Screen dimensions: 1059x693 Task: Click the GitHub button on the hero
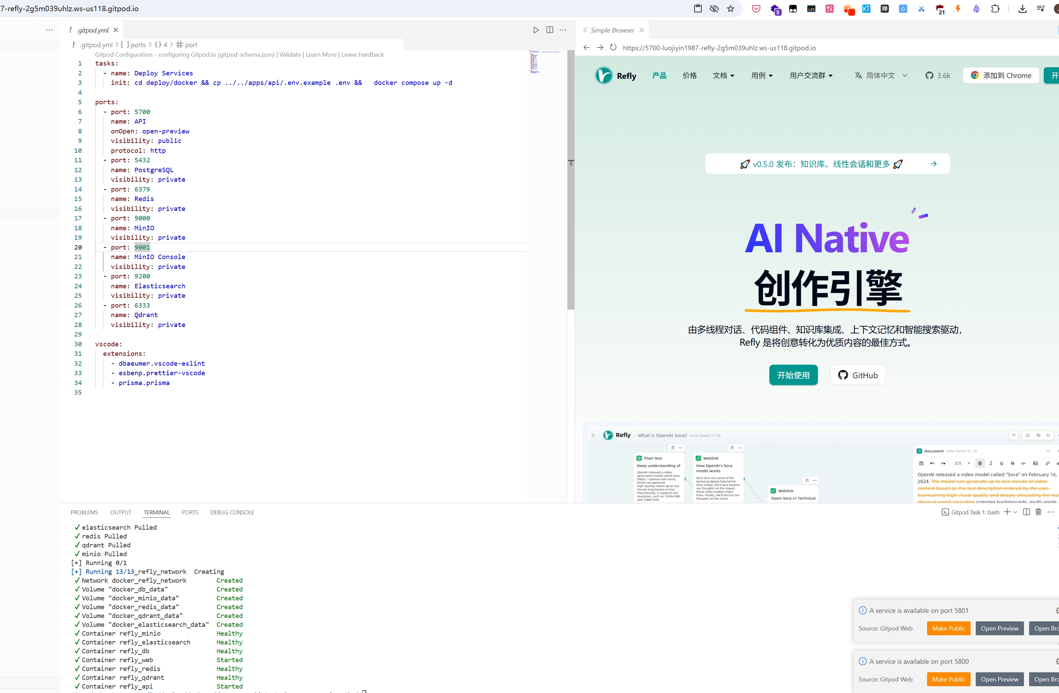pos(857,375)
